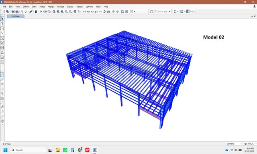Viewport: 257px width, 154px height.
Task: Open a model file with the Open icon
Action: [x=8, y=12]
